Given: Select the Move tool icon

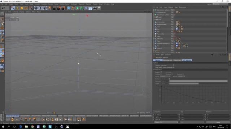Looking at the screenshot, I should (x=17, y=8).
